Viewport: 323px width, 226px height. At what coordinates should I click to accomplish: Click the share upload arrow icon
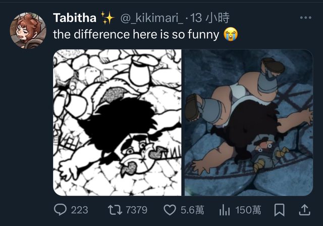(304, 209)
